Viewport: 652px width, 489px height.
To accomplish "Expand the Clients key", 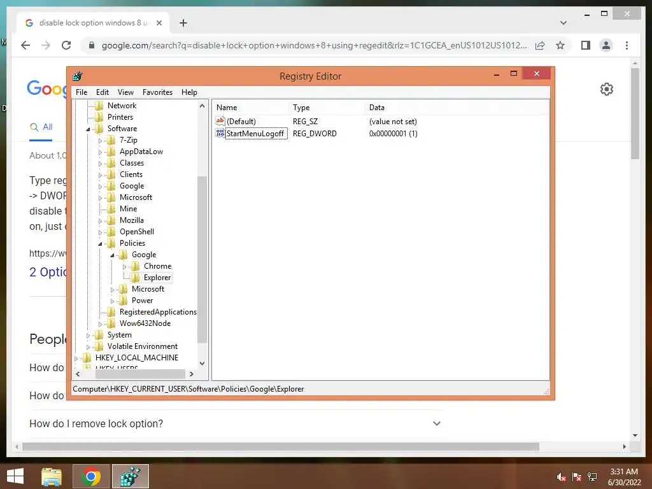I will pos(100,175).
